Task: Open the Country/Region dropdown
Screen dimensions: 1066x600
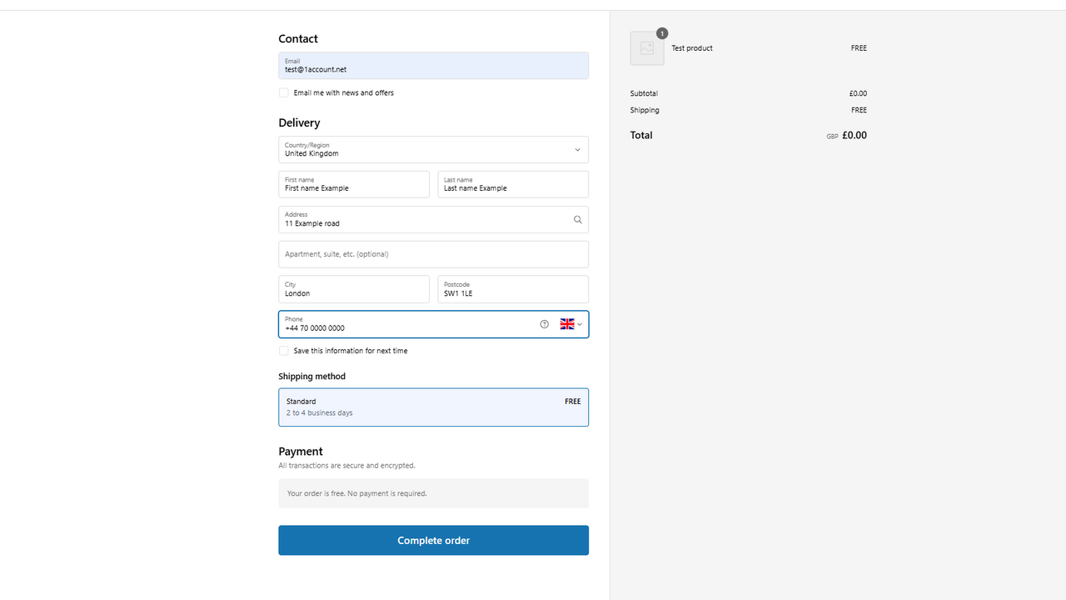Action: pyautogui.click(x=433, y=150)
